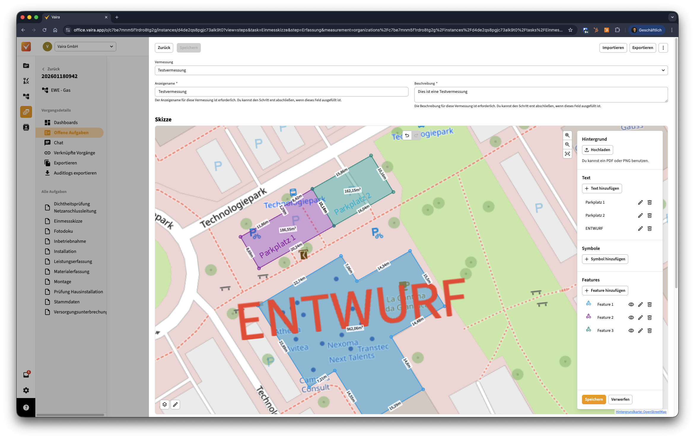Viewport: 695px width, 439px height.
Task: Click the fit-to-view icon on map
Action: (x=567, y=154)
